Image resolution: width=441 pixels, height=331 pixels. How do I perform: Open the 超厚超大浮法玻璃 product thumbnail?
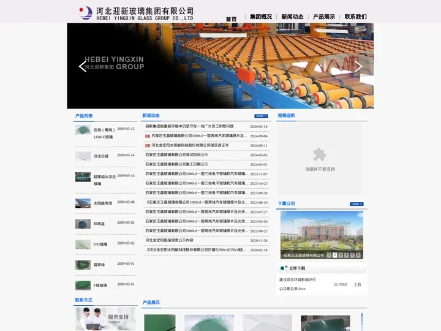click(83, 177)
